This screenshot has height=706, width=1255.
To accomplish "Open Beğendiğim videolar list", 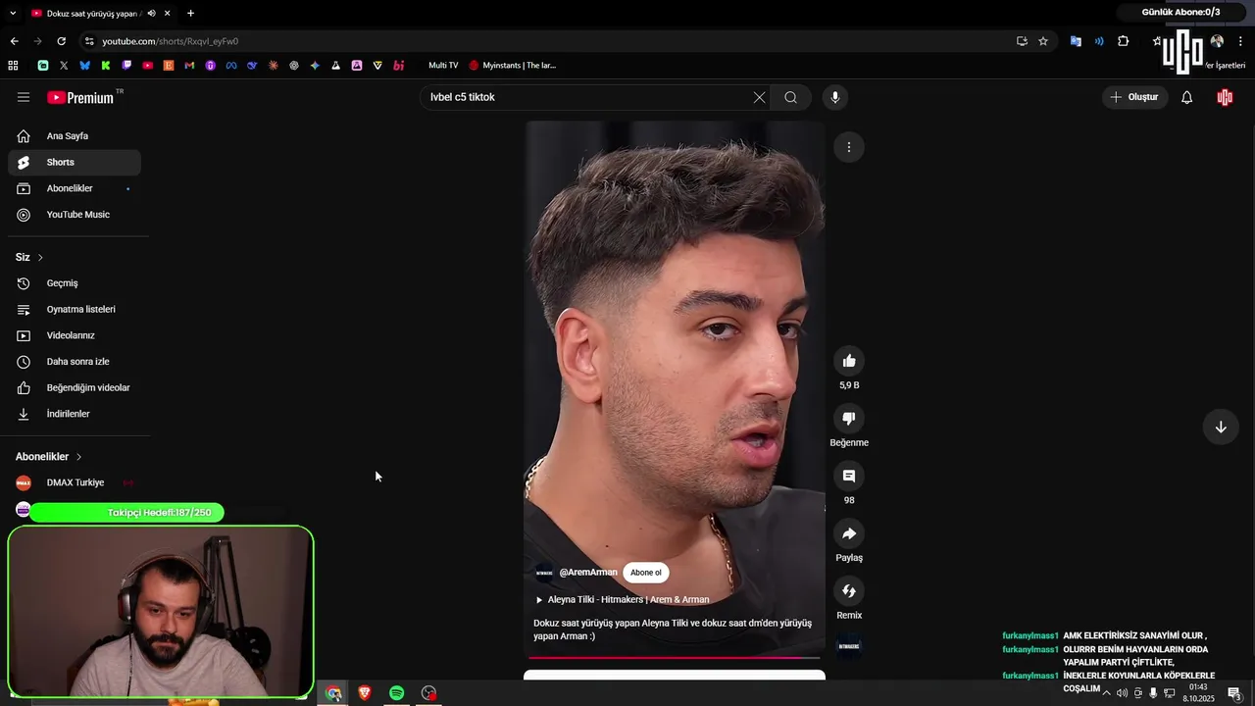I will (x=75, y=387).
